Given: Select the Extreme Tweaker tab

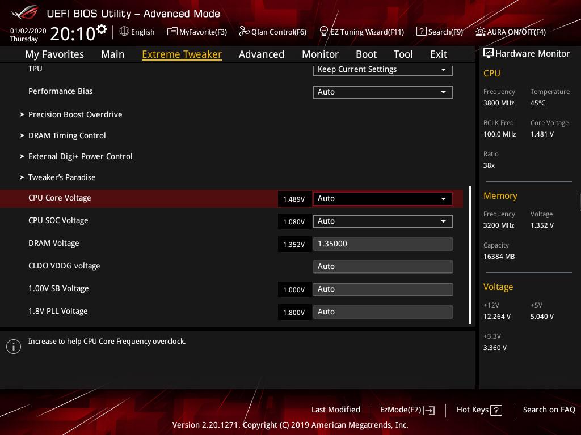Looking at the screenshot, I should click(x=182, y=54).
